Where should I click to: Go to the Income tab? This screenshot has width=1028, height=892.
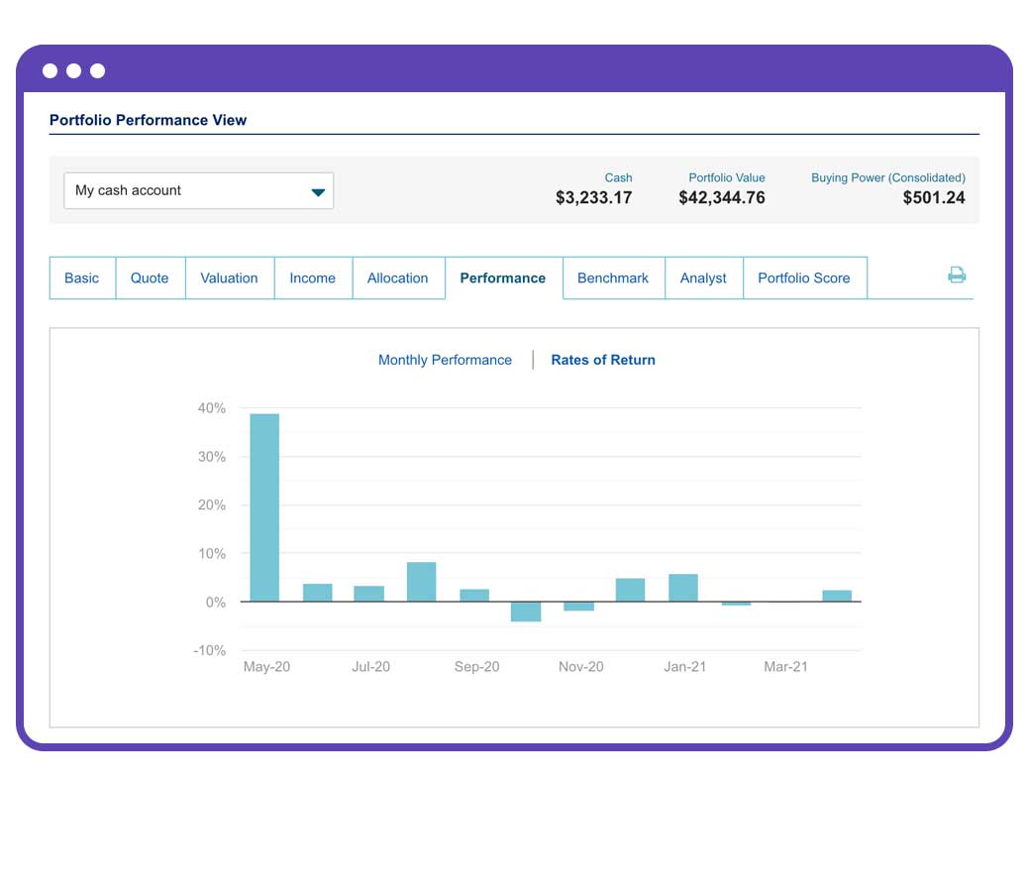(x=313, y=279)
